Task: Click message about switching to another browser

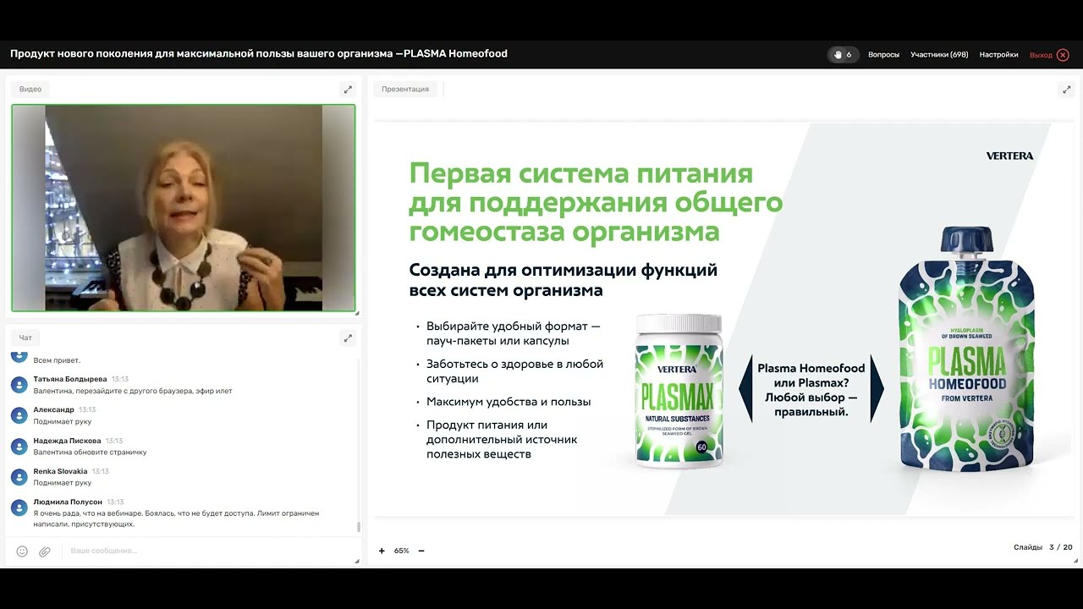Action: click(x=133, y=391)
